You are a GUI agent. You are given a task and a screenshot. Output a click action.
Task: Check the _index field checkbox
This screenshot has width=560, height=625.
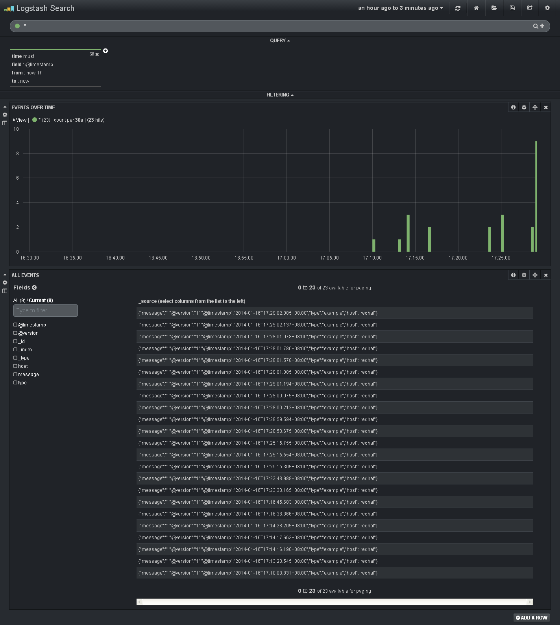pyautogui.click(x=15, y=349)
